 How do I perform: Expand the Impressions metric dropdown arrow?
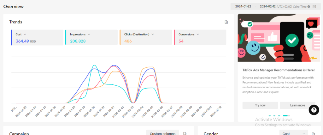[x=89, y=34]
